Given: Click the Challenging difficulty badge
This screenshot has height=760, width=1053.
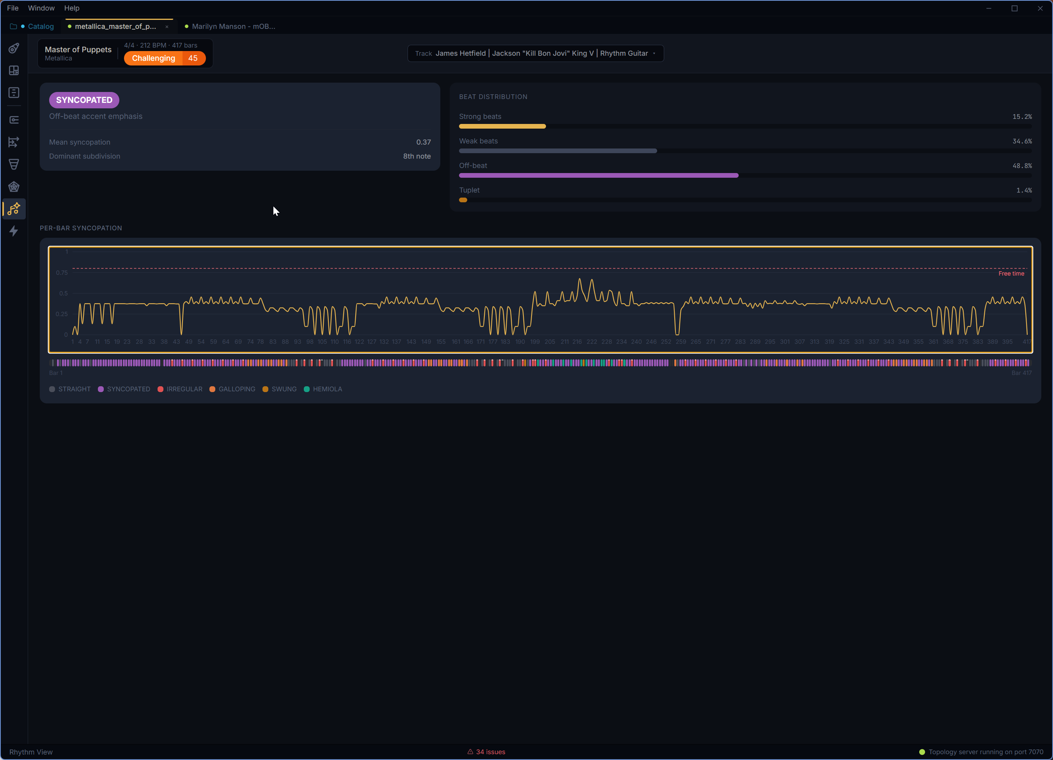Looking at the screenshot, I should [165, 58].
